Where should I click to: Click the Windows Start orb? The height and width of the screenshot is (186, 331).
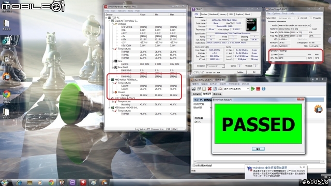5,182
